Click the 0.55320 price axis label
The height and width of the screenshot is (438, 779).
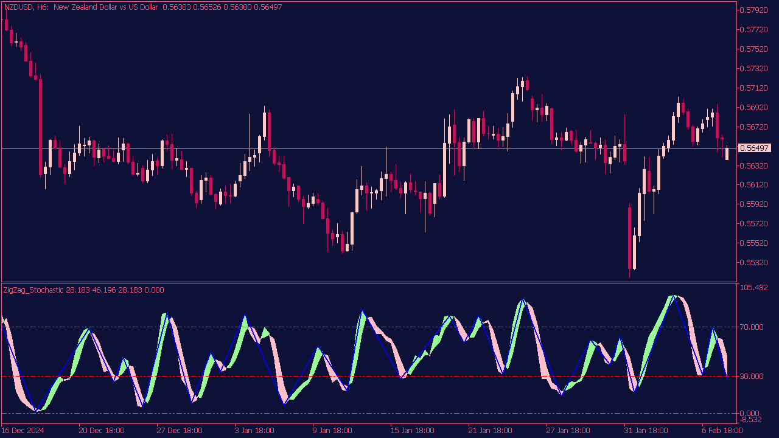(755, 263)
